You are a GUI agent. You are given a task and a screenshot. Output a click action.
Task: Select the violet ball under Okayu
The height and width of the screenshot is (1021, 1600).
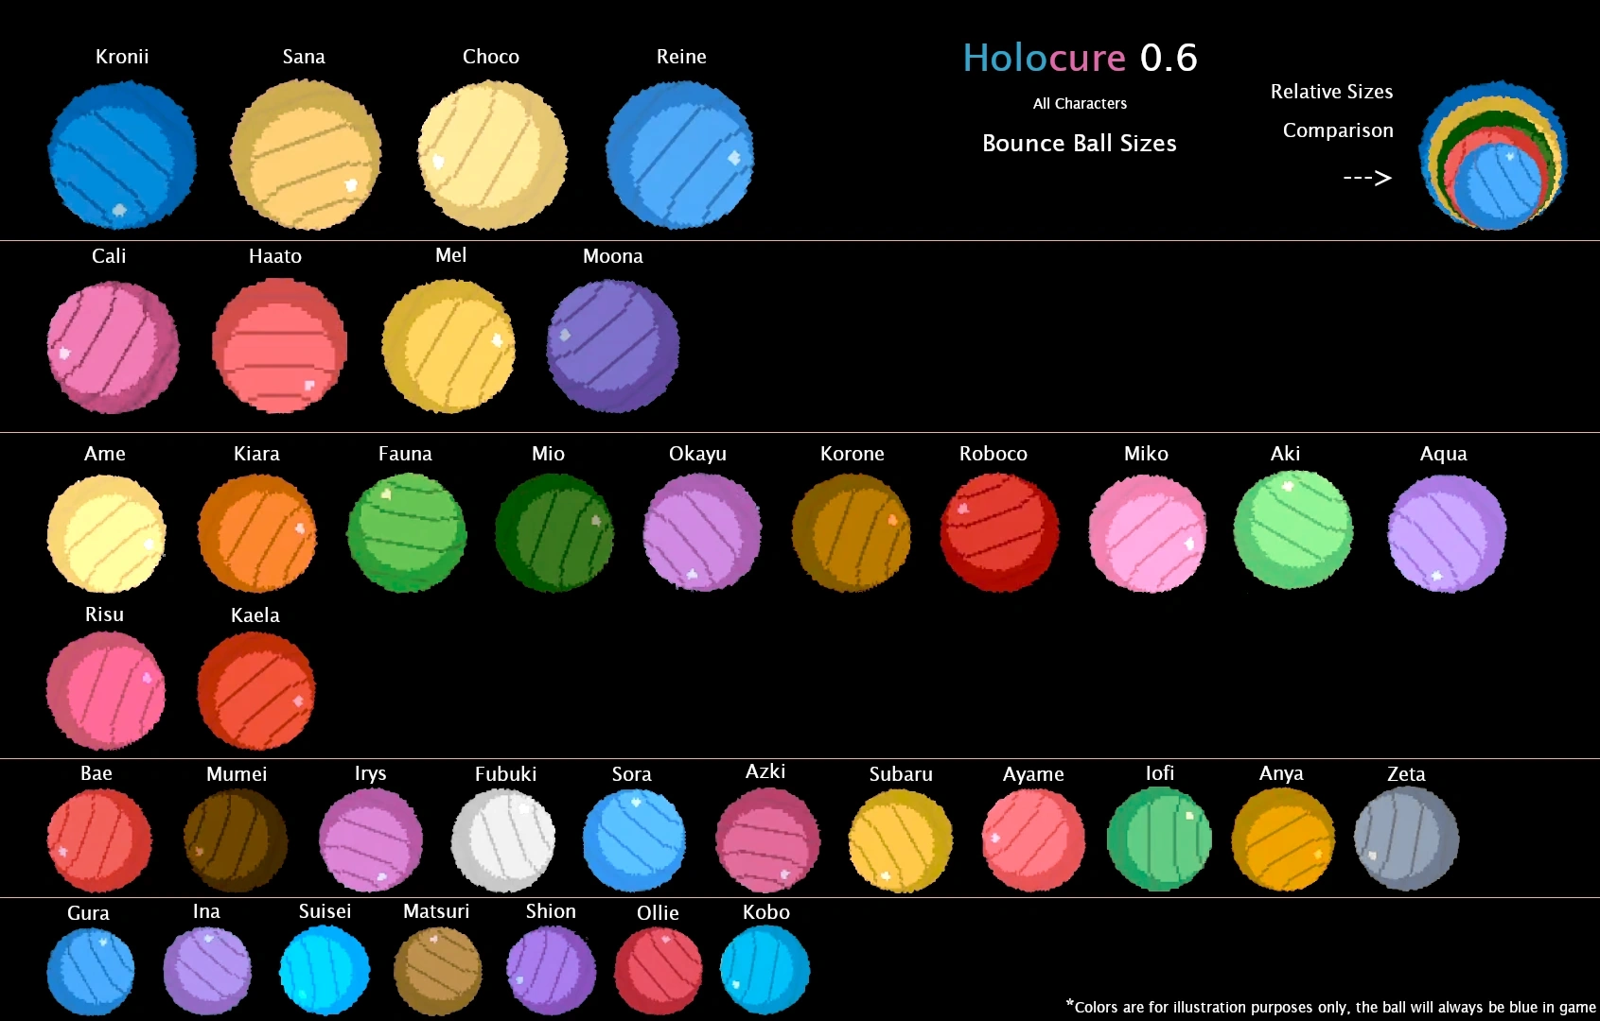702,533
